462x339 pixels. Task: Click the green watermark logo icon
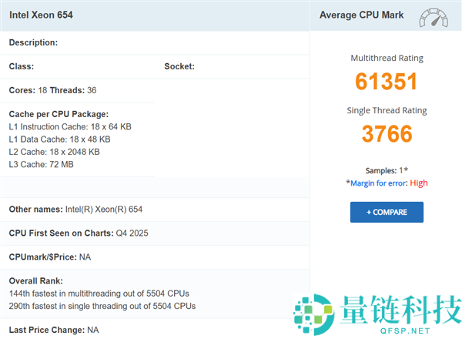(x=312, y=314)
